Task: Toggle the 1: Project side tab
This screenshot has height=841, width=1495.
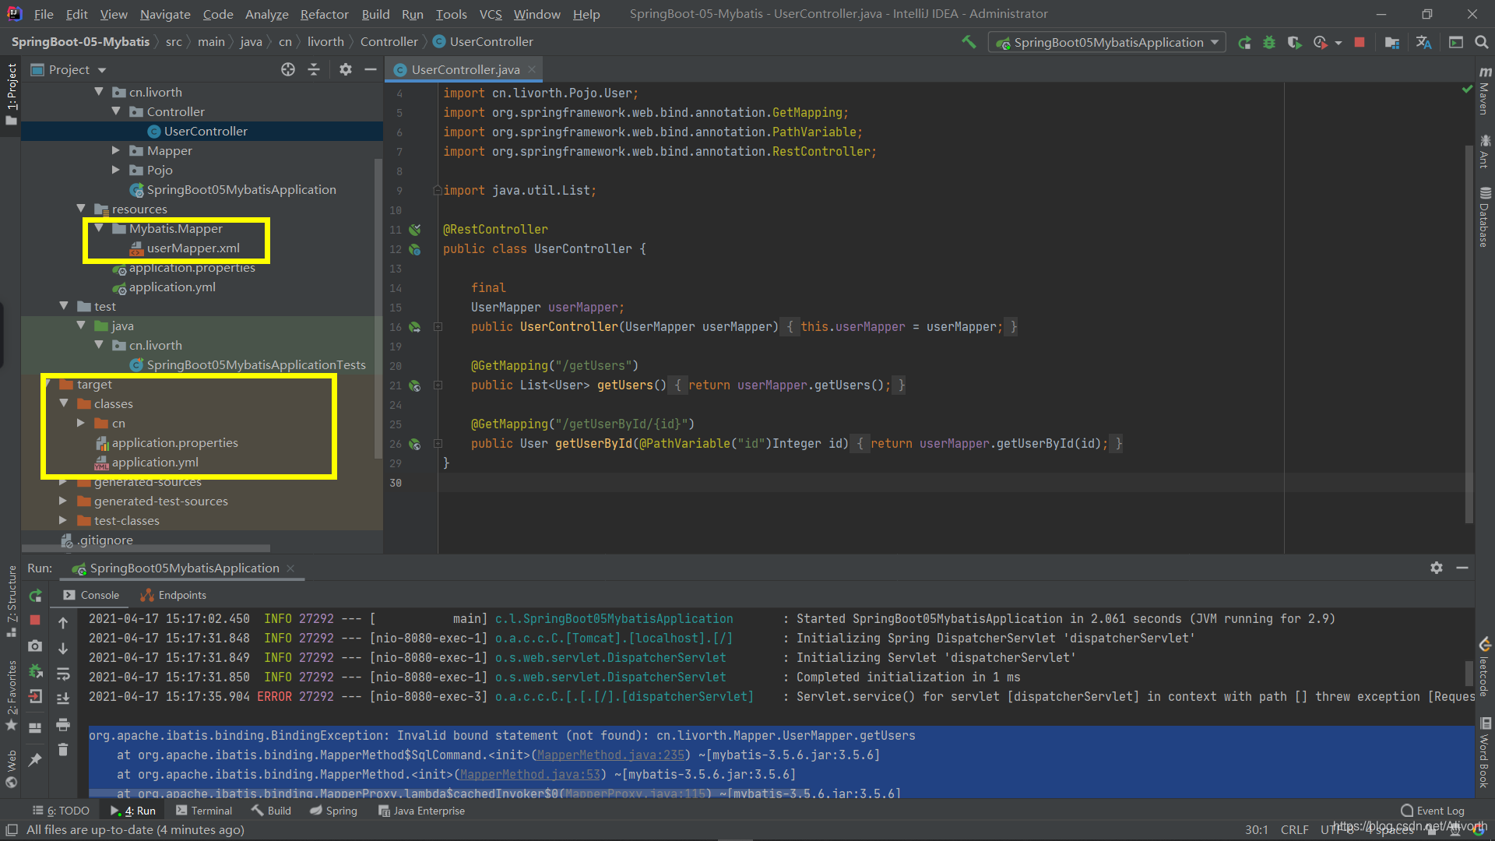Action: pyautogui.click(x=11, y=93)
